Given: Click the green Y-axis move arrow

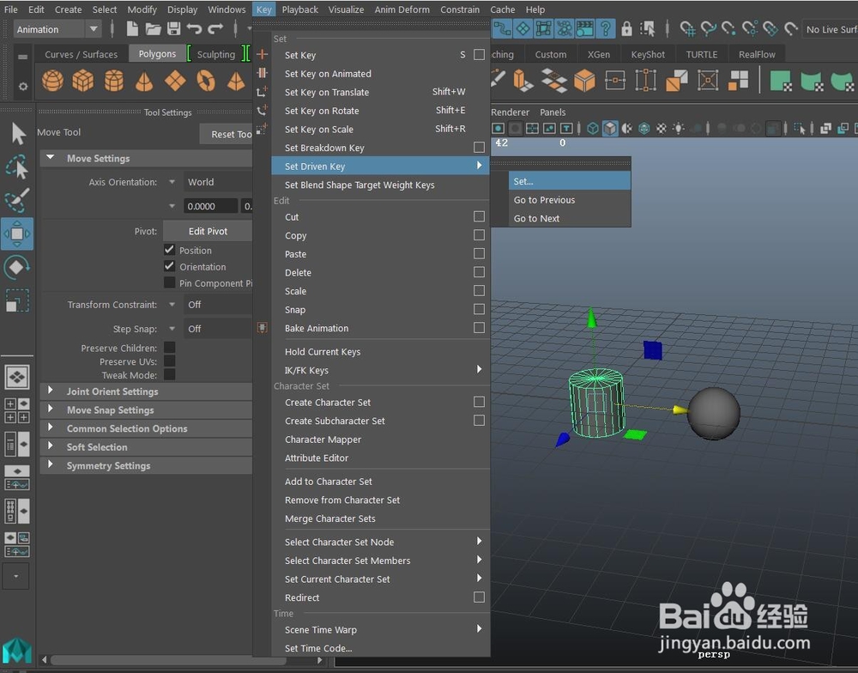Looking at the screenshot, I should [x=591, y=318].
